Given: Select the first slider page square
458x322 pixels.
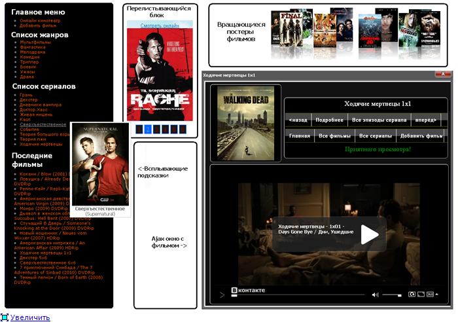Looking at the screenshot, I should [x=139, y=129].
